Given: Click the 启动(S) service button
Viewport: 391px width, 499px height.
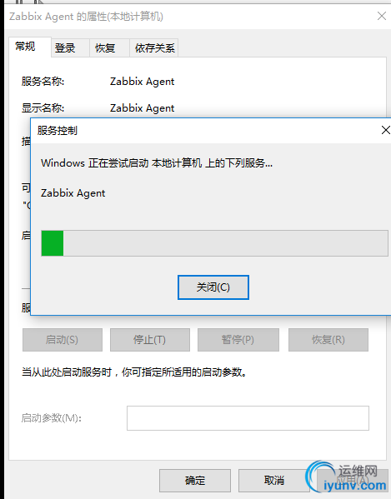Looking at the screenshot, I should point(63,340).
